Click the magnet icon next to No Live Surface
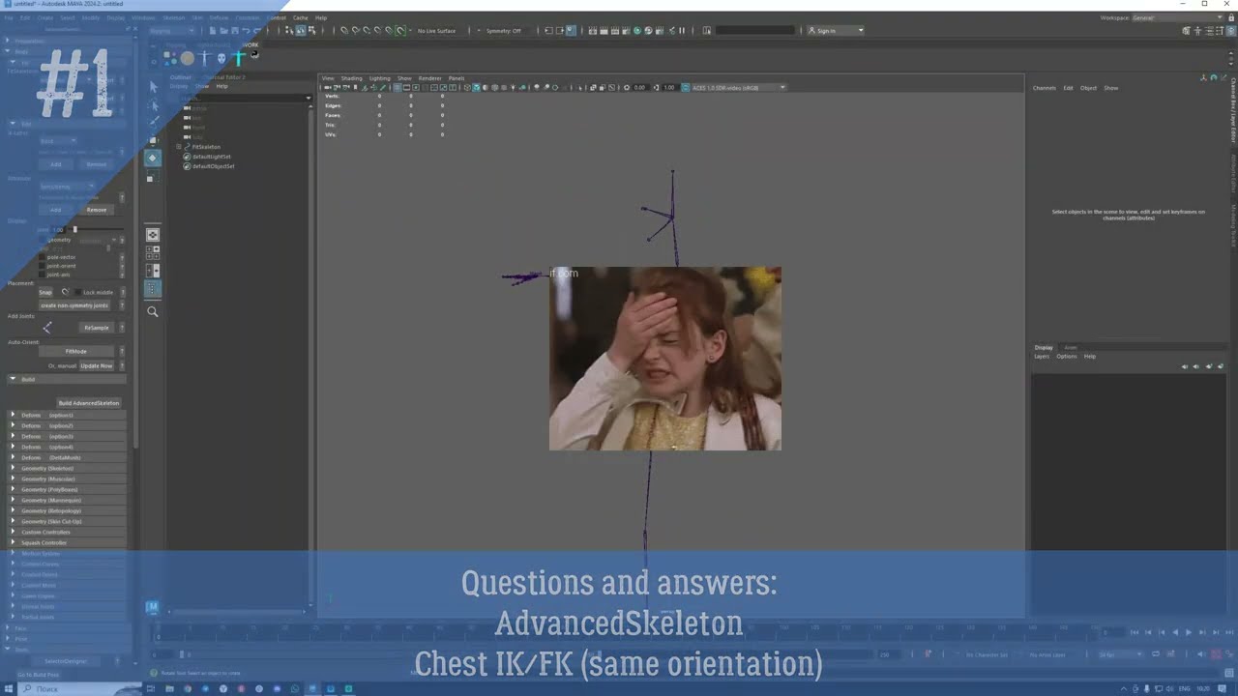1238x696 pixels. [401, 30]
